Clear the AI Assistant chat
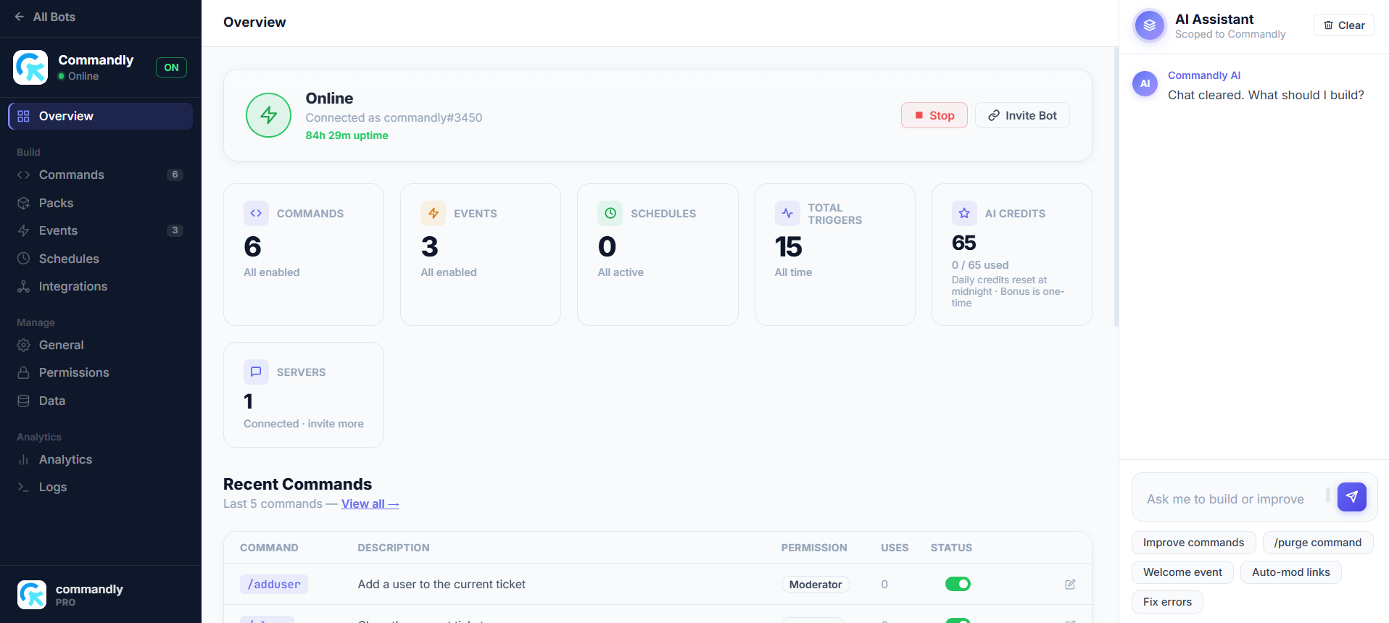Viewport: 1389px width, 623px height. (x=1344, y=25)
